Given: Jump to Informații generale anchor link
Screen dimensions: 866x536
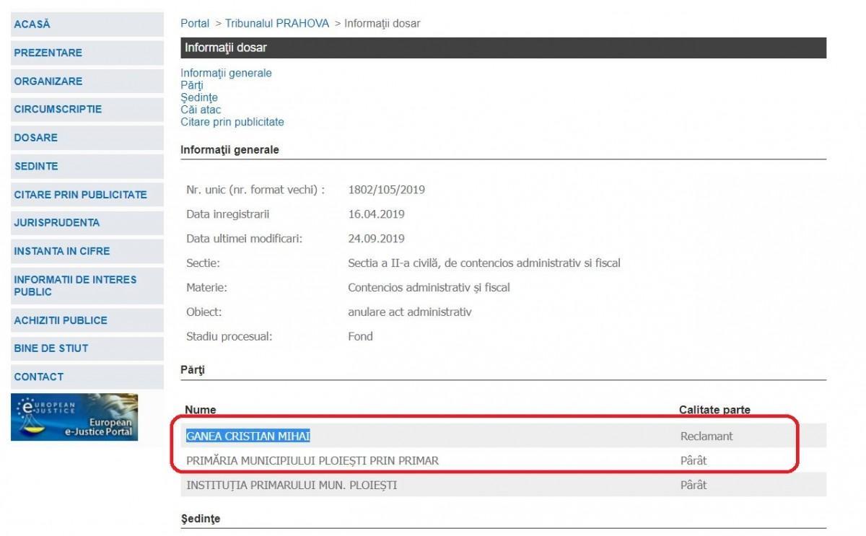Looking at the screenshot, I should tap(226, 73).
